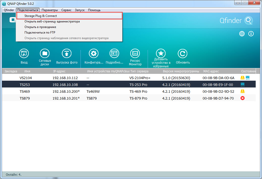Click server type TS-469 Pro
This screenshot has height=179, width=262.
(138, 92)
